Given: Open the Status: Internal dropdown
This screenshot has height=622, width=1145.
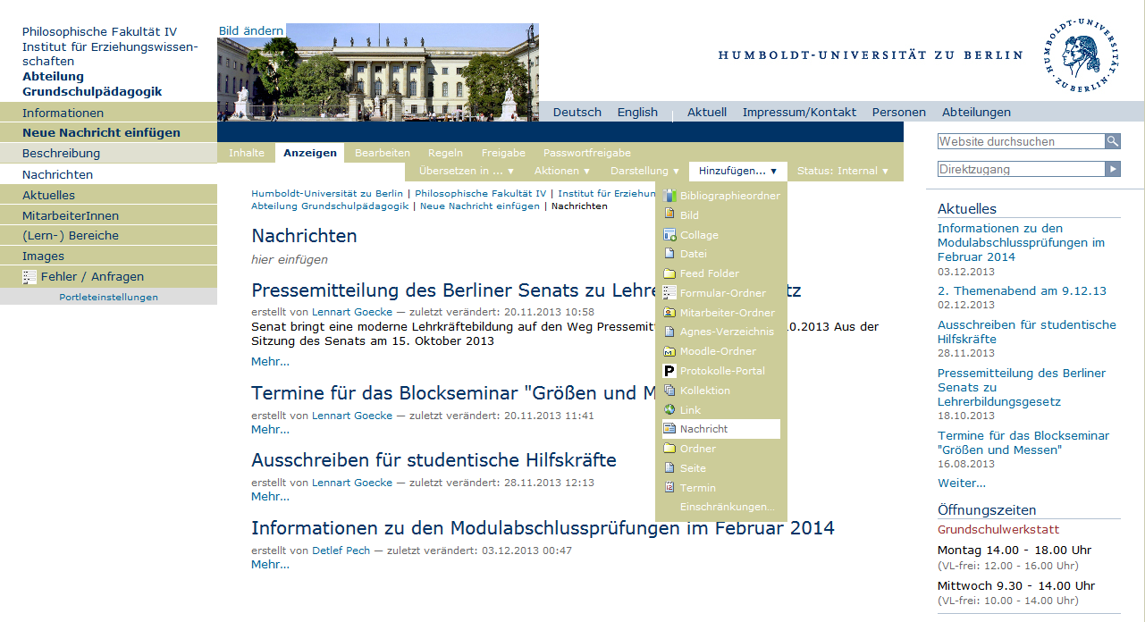Looking at the screenshot, I should [x=843, y=171].
